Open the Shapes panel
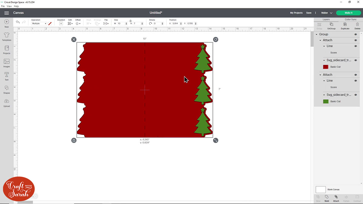 tap(6, 89)
